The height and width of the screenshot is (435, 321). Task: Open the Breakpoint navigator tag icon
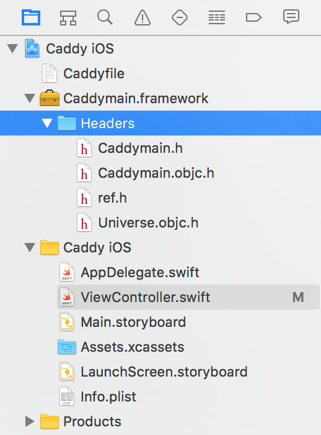click(x=253, y=18)
